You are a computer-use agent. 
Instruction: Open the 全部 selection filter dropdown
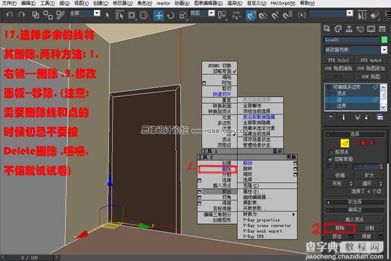pyautogui.click(x=97, y=13)
